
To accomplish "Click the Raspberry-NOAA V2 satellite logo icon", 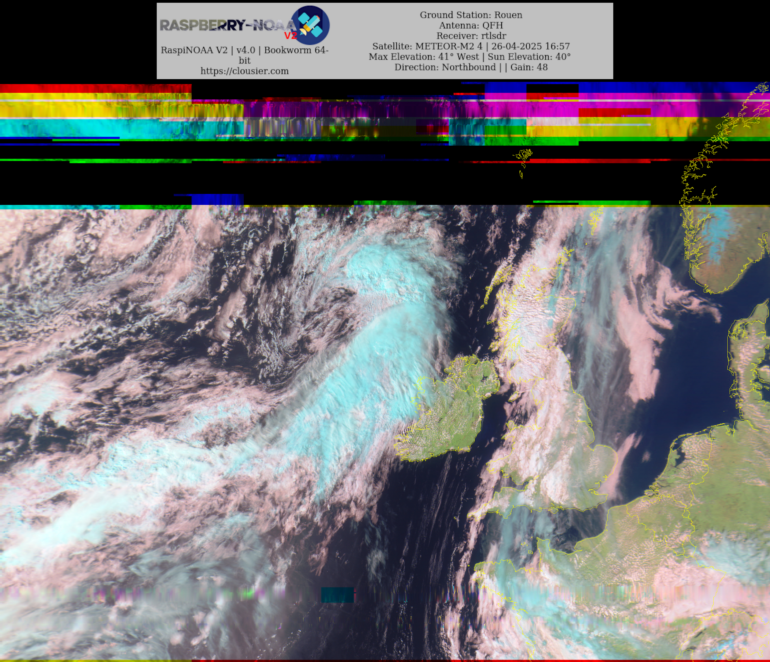I will click(310, 25).
